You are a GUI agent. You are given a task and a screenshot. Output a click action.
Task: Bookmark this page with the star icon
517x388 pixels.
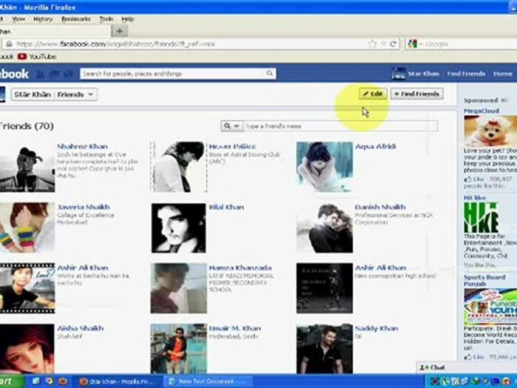[372, 44]
